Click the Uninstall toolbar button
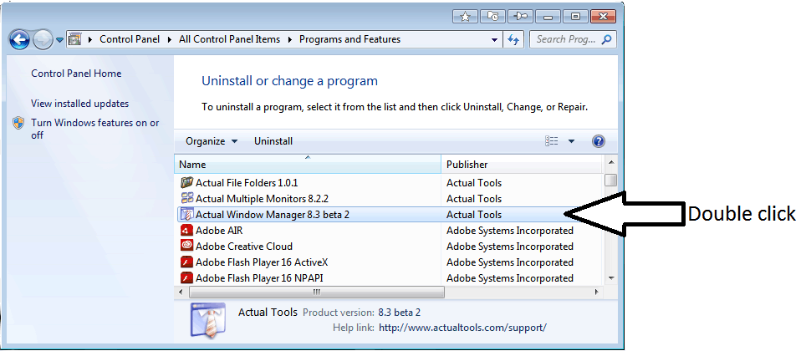This screenshot has width=806, height=351. click(x=273, y=141)
